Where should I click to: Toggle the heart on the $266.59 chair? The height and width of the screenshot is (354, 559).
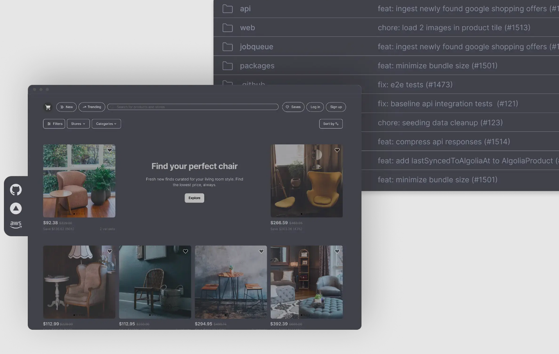[337, 150]
